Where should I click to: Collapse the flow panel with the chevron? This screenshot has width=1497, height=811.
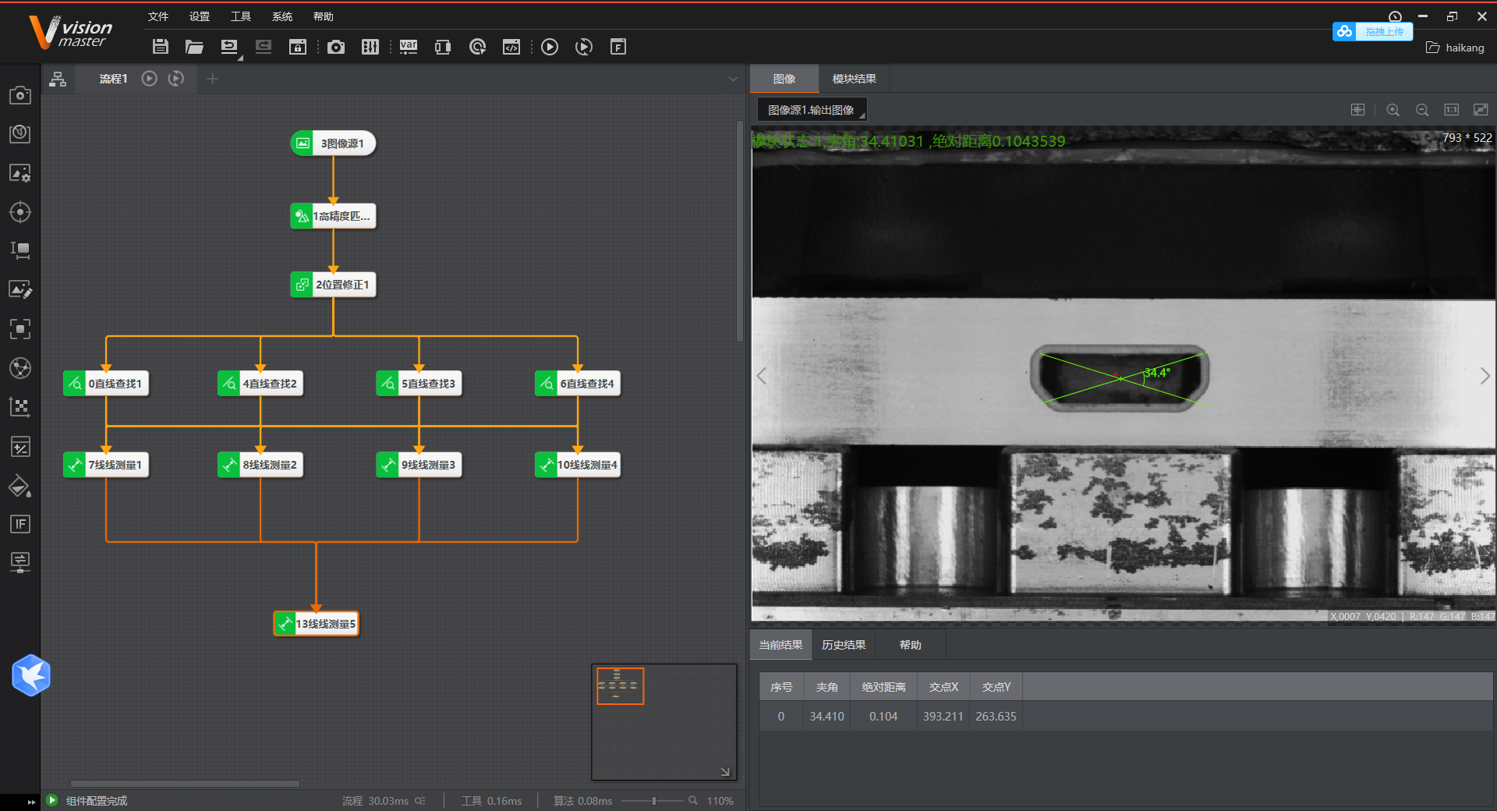click(732, 79)
